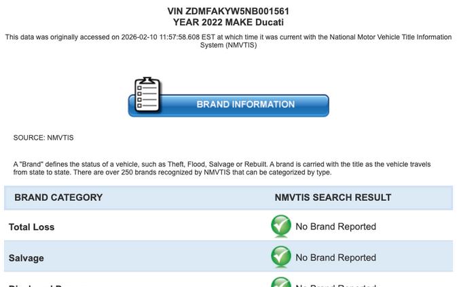Click the clip at top of clipboard icon

(147, 80)
